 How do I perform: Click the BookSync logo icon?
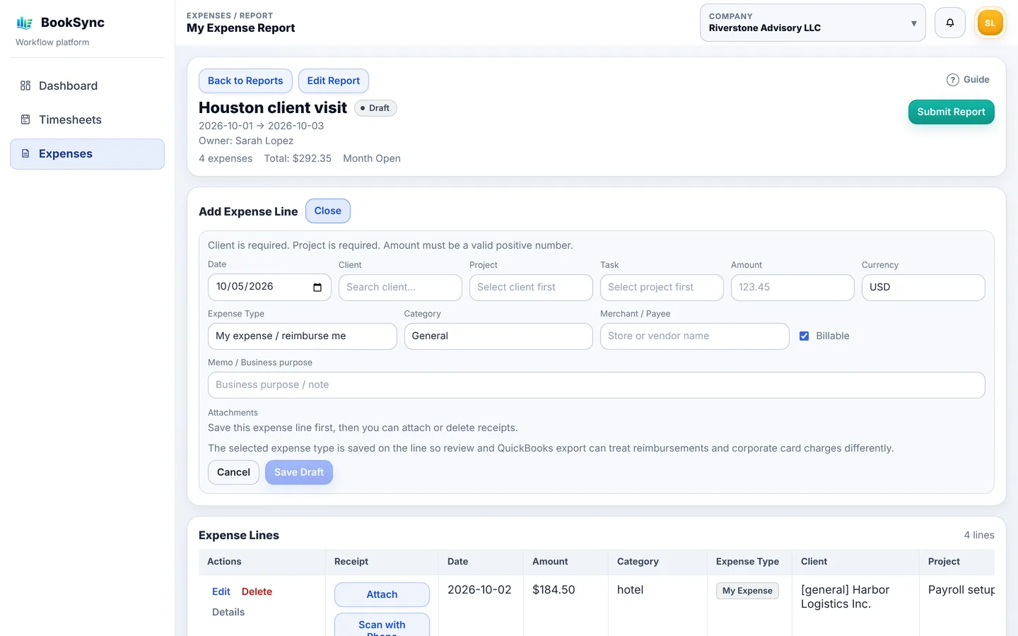[x=25, y=23]
